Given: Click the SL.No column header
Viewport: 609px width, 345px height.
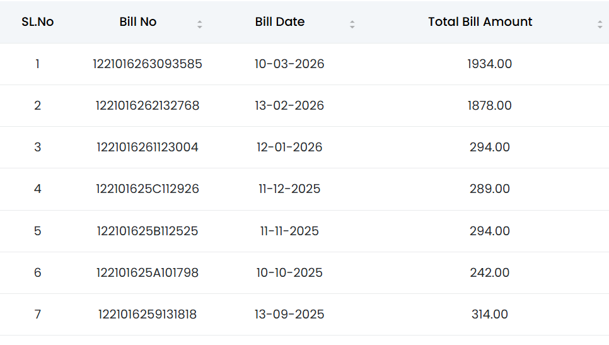Looking at the screenshot, I should (38, 22).
